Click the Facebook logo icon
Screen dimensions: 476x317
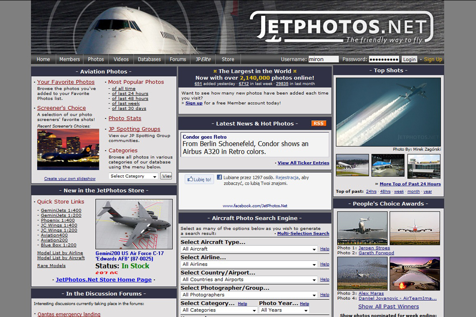[x=219, y=177]
